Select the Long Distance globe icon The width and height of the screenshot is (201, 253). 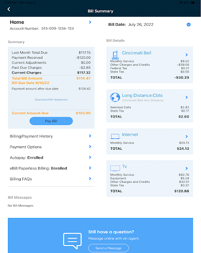[x=115, y=97]
